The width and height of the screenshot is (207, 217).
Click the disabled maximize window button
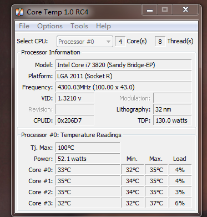point(165,10)
